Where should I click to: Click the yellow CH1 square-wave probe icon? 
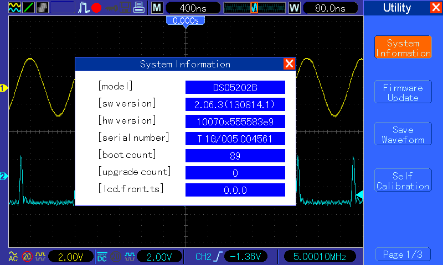(40, 256)
